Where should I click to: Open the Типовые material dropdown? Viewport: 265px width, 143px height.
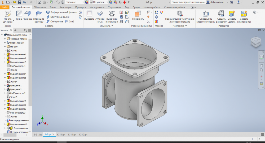tap(83, 2)
